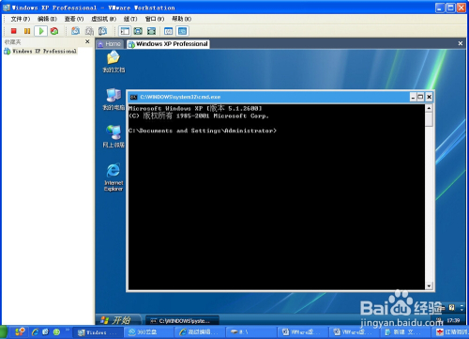Select the Windows XP Professional tab
The width and height of the screenshot is (469, 339).
coord(168,44)
